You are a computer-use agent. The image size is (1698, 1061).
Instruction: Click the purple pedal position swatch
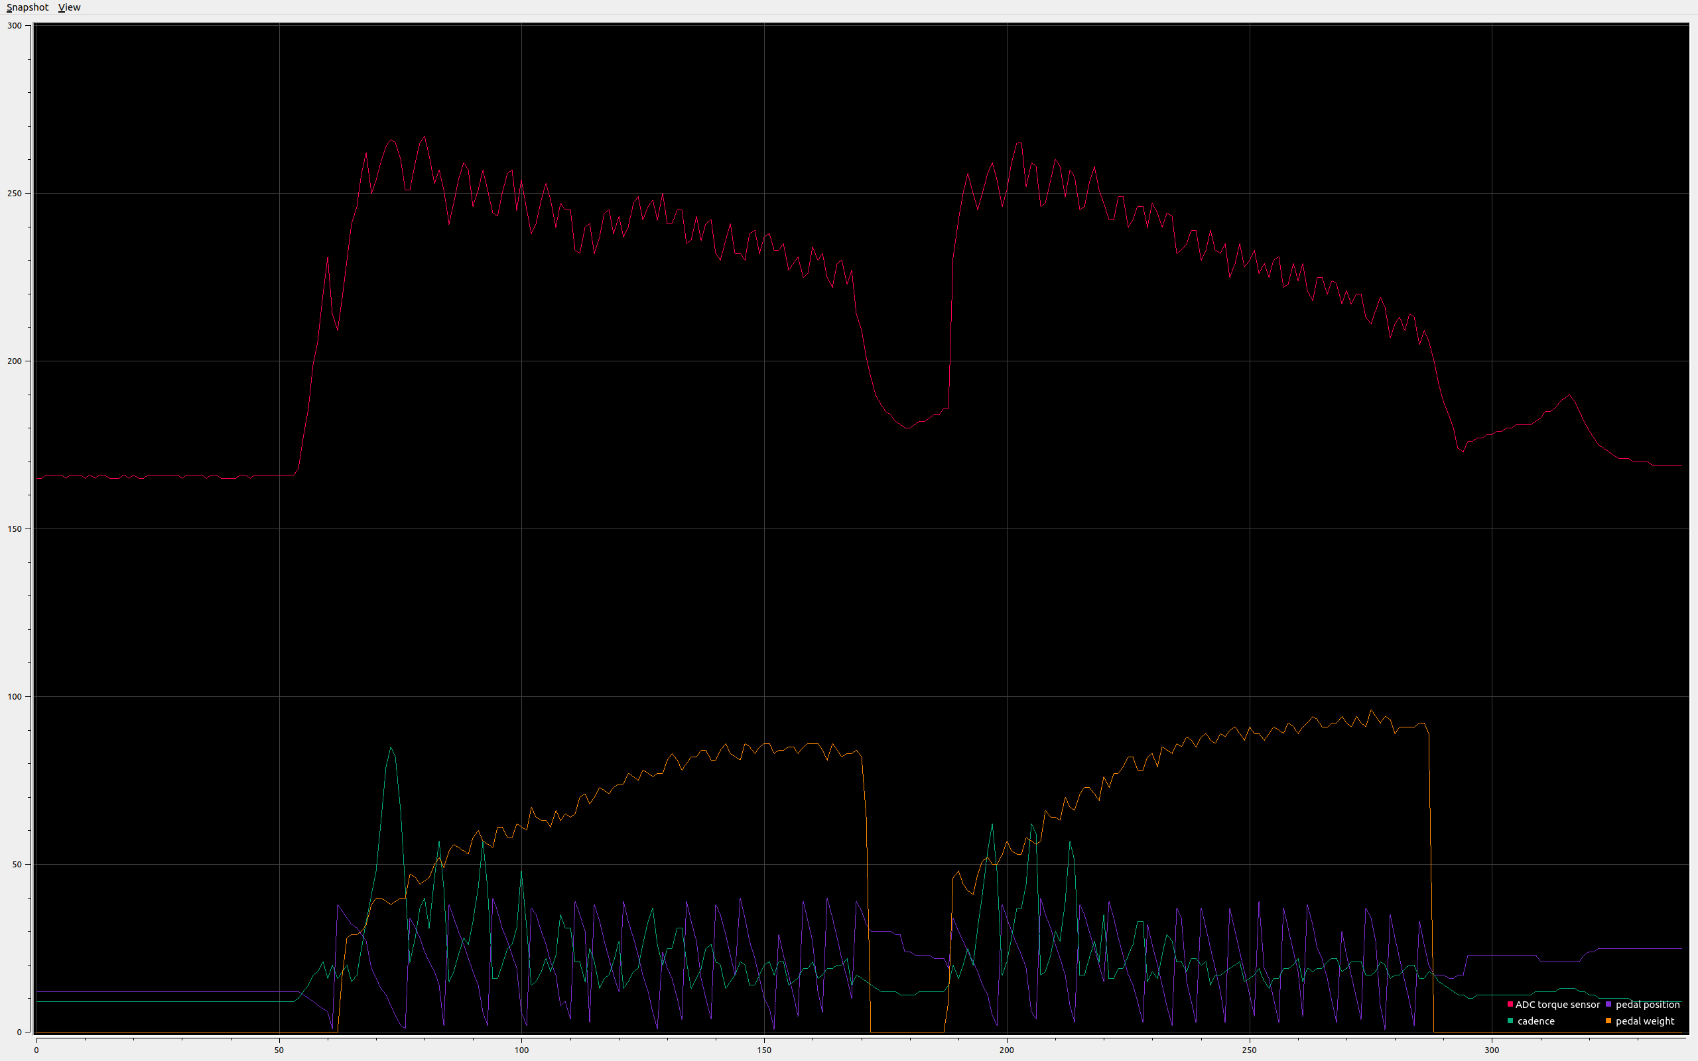(1608, 1004)
